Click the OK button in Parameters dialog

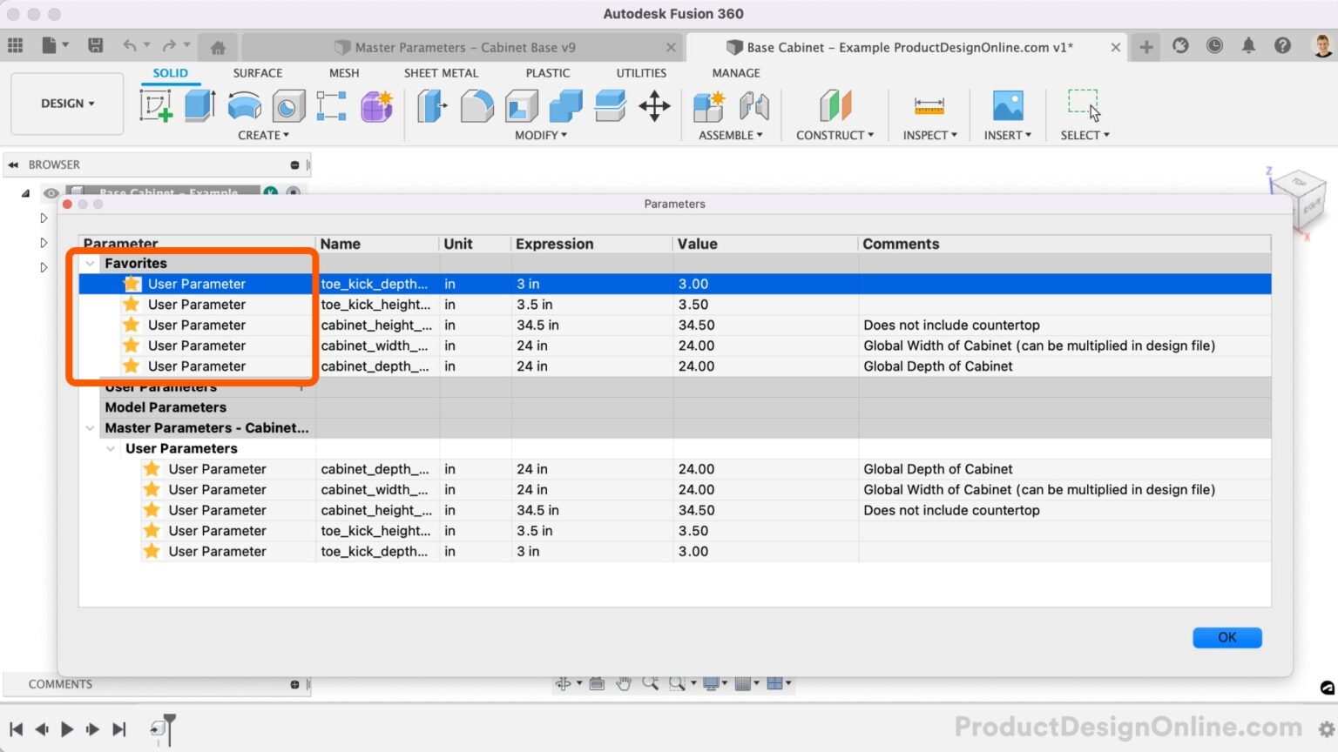coord(1226,637)
